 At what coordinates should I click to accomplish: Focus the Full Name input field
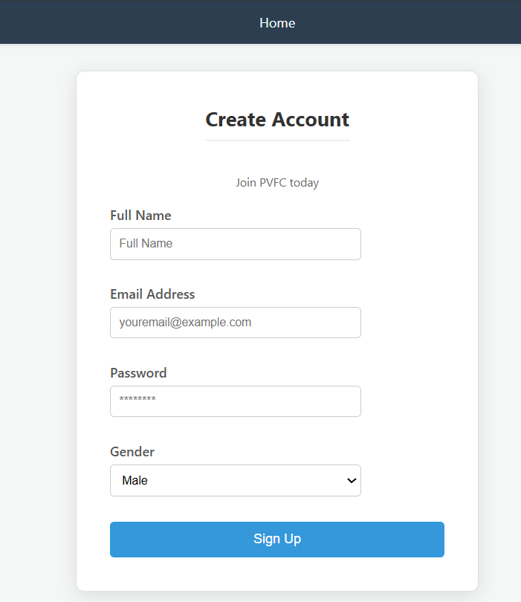pyautogui.click(x=235, y=244)
